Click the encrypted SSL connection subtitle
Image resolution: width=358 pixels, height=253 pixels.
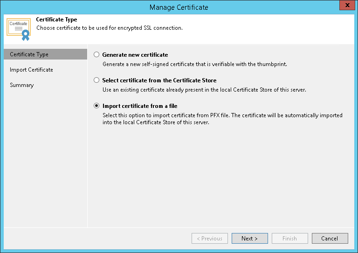tap(109, 28)
